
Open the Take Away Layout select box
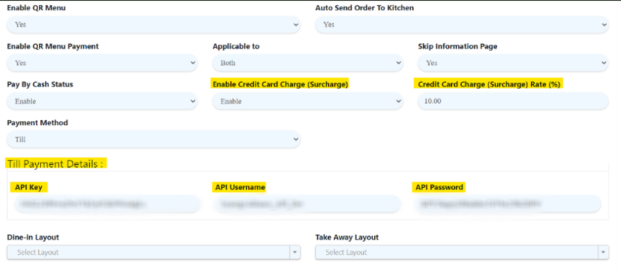pos(457,252)
